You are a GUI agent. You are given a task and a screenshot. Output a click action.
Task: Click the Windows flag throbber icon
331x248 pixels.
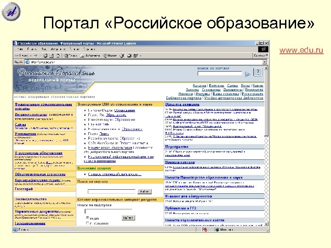(x=263, y=49)
